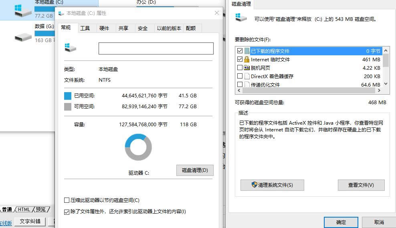Check the 脱机网页 checkbox
This screenshot has width=396, height=228.
(240, 68)
